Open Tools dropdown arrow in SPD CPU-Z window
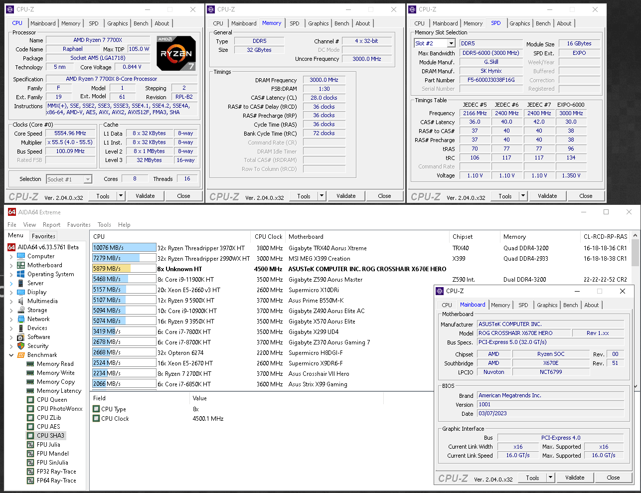641x493 pixels. 523,196
